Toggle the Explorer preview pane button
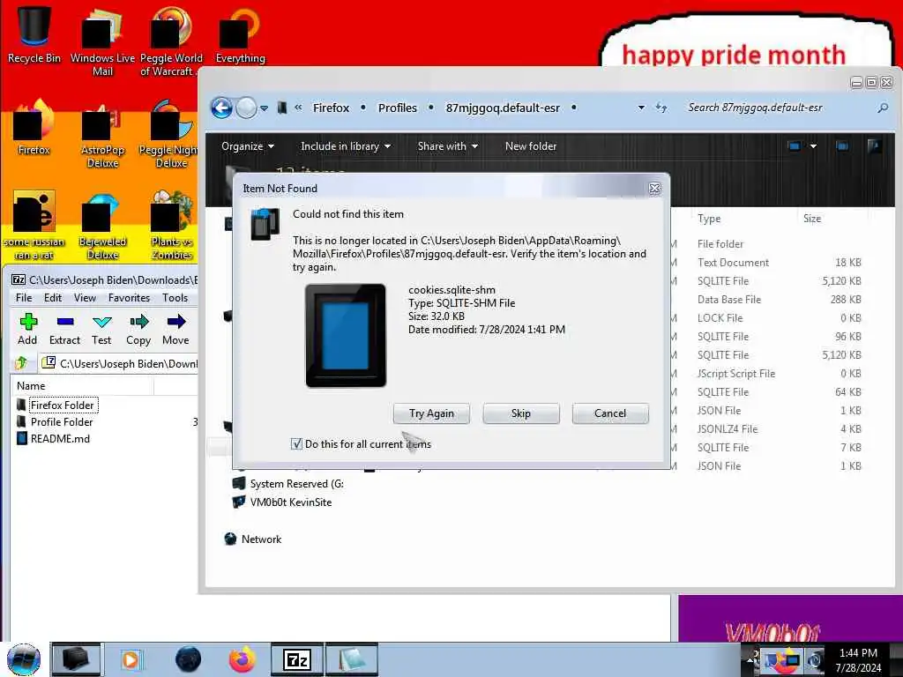The image size is (903, 677). pyautogui.click(x=842, y=146)
